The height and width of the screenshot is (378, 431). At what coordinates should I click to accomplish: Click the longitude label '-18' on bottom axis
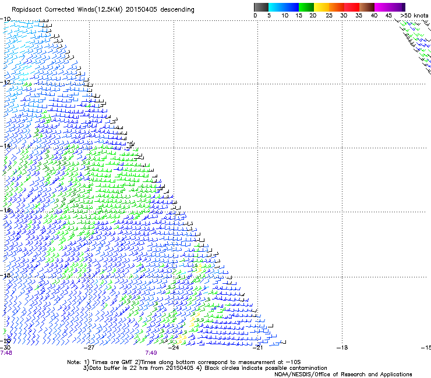click(342, 348)
